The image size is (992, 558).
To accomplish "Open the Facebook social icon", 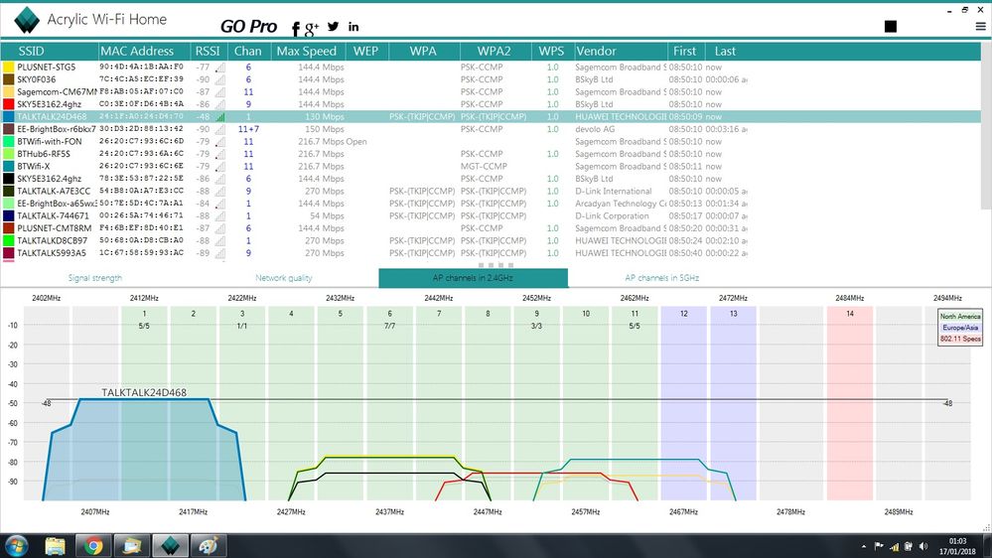I will click(296, 28).
